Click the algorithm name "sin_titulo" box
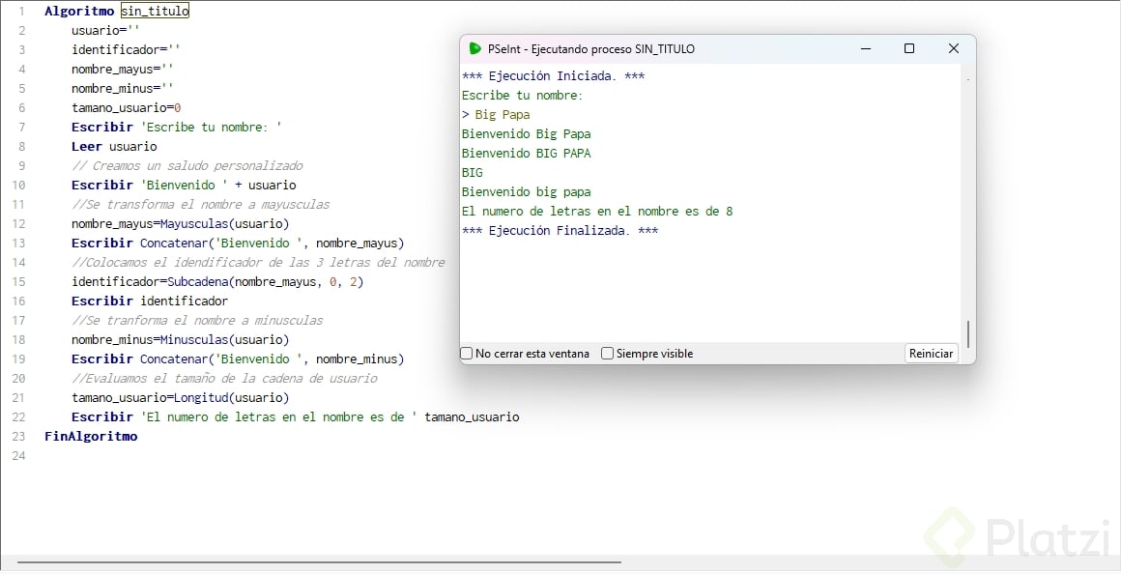 point(155,12)
